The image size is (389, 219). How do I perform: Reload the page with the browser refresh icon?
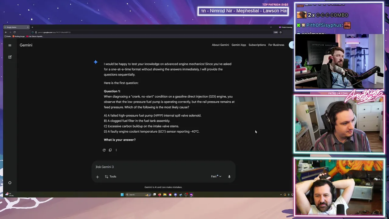click(x=14, y=32)
